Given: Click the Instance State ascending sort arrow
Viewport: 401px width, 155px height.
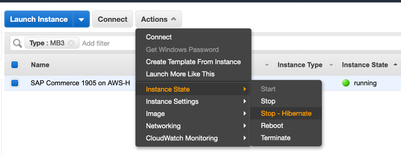Looking at the screenshot, I should [x=396, y=65].
